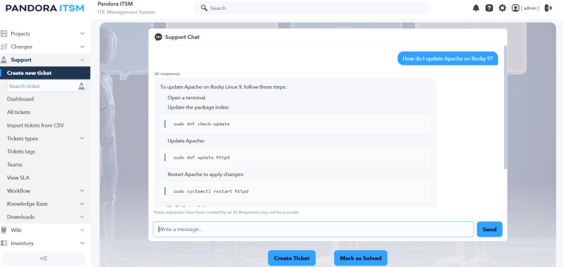Focus the top Search field

click(x=312, y=8)
